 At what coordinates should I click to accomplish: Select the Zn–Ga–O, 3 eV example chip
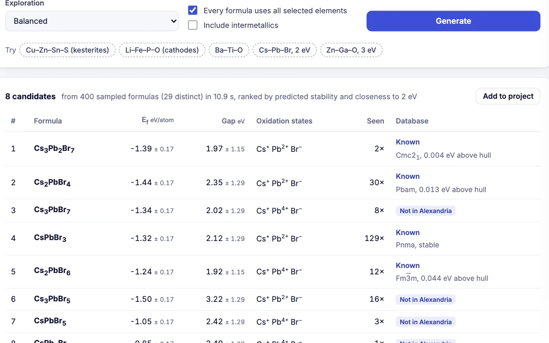pos(351,50)
